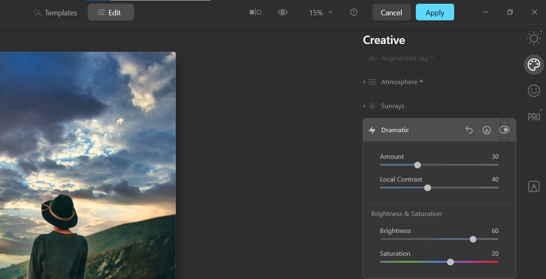Select the Creative tools palette icon
The height and width of the screenshot is (279, 546).
pyautogui.click(x=534, y=65)
